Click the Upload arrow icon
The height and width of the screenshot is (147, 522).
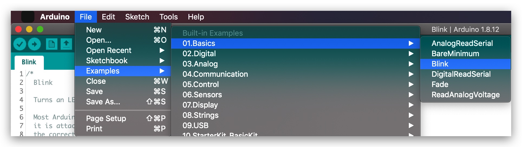point(34,44)
